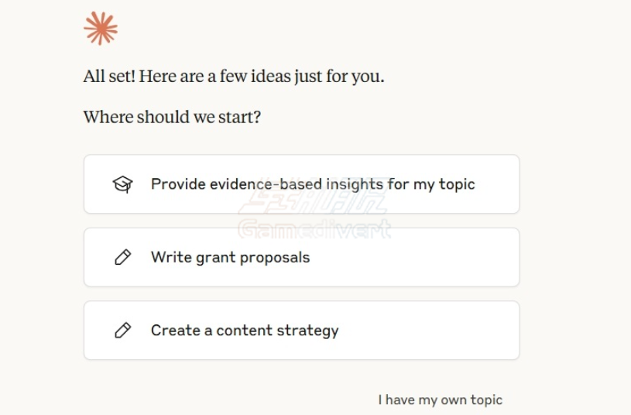
Task: Open the I have my own topic link
Action: 440,400
